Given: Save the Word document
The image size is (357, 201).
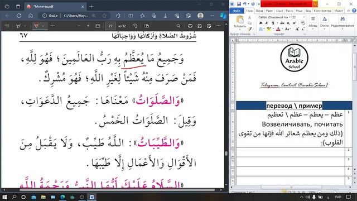Looking at the screenshot, I should click(x=239, y=4).
